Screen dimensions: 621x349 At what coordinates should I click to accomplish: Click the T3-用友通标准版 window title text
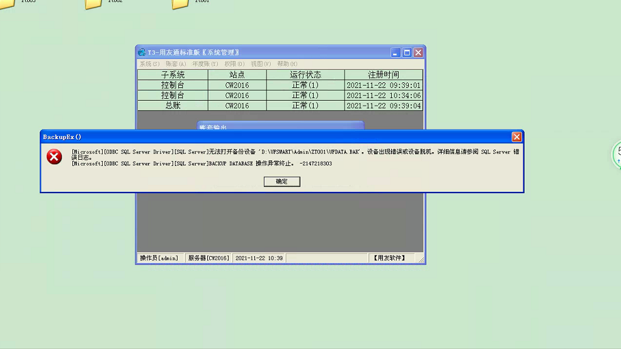point(193,52)
